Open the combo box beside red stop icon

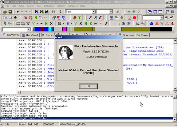coord(162,17)
